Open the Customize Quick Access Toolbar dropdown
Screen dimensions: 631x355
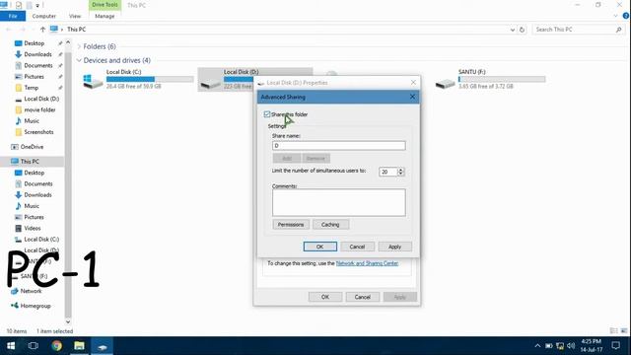click(37, 5)
